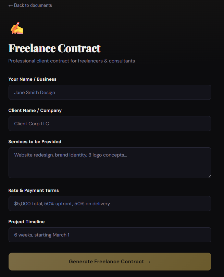
Task: Click the Your Name / Business label
Action: [32, 79]
